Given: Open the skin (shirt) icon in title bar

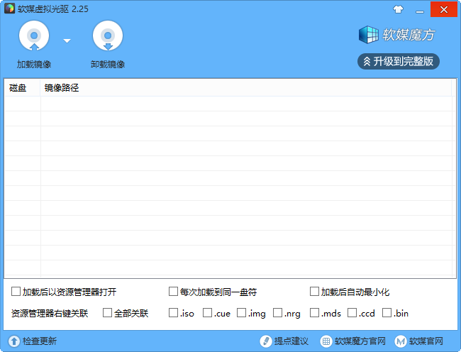Looking at the screenshot, I should pos(398,9).
